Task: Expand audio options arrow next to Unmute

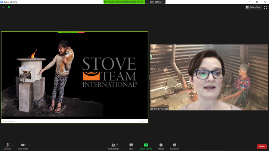Action: 13,145
